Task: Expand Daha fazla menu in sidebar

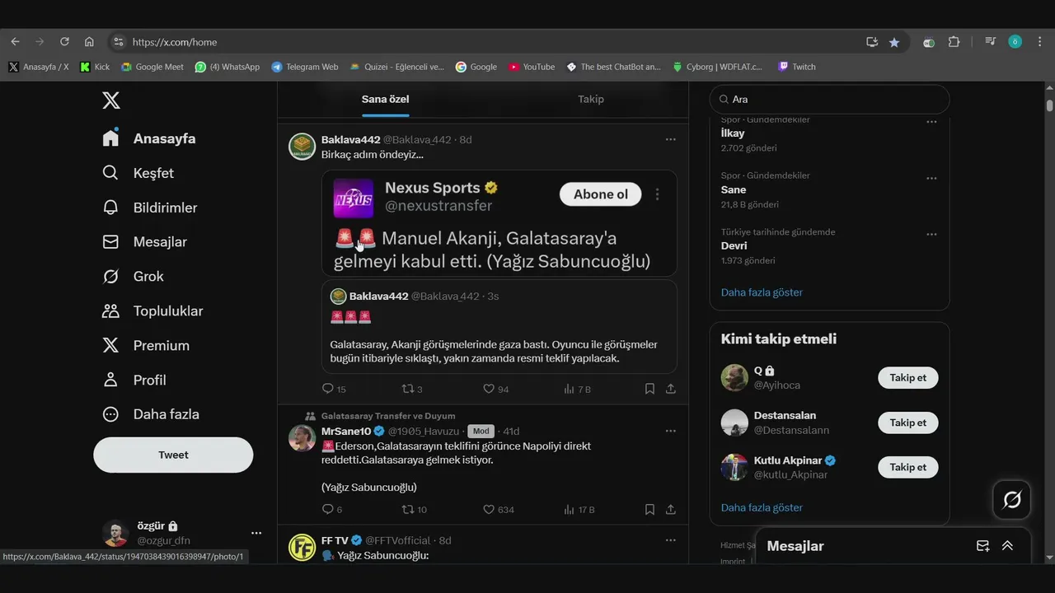Action: (x=150, y=414)
